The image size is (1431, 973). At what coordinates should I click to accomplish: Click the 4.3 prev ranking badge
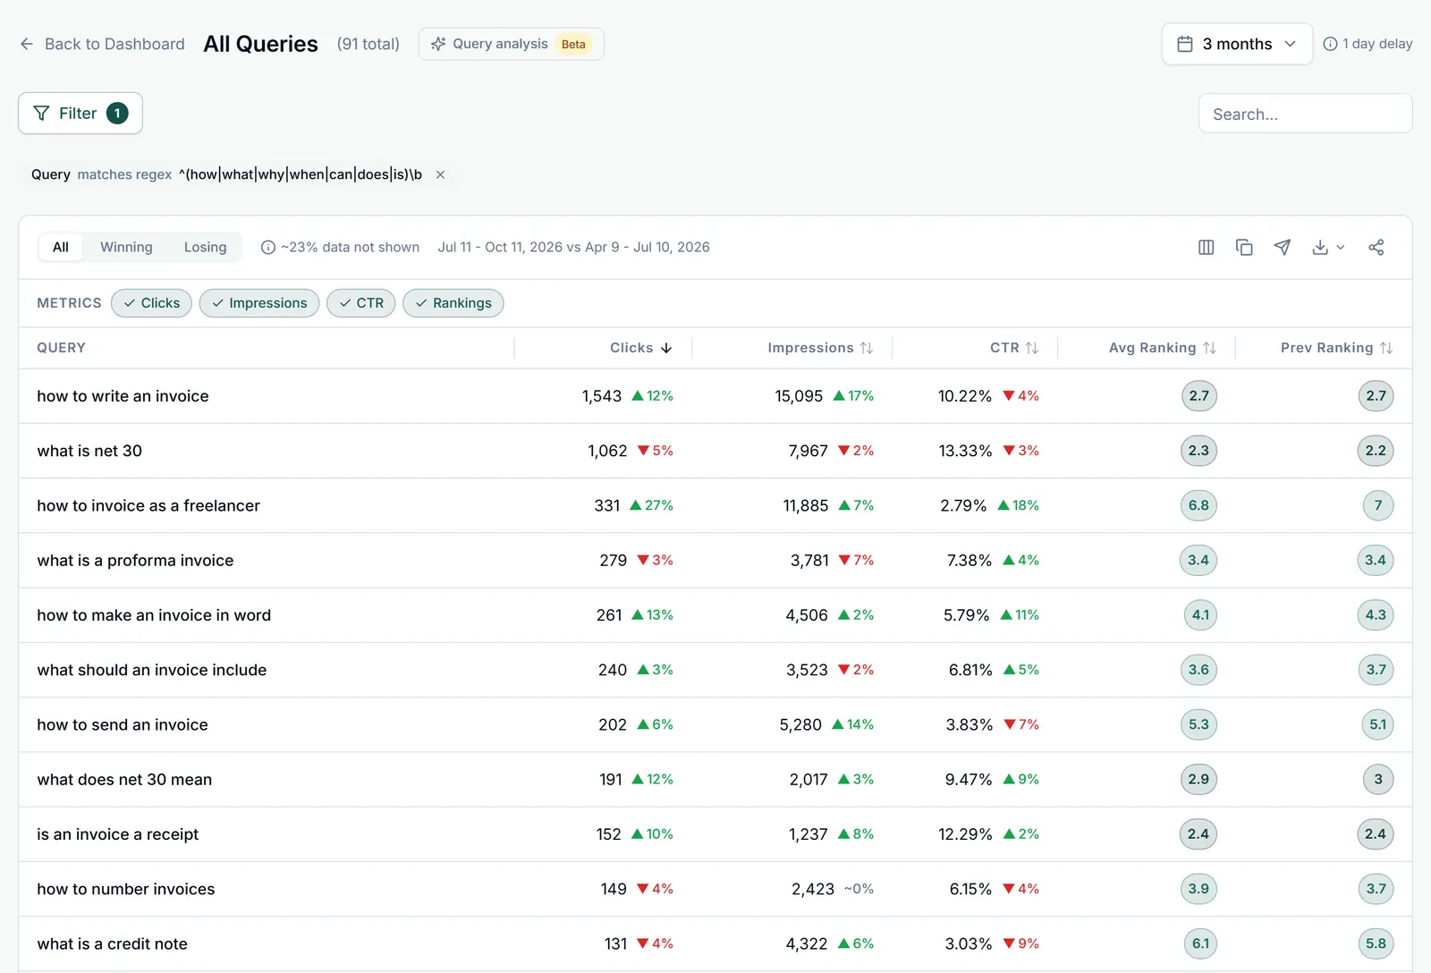tap(1376, 615)
